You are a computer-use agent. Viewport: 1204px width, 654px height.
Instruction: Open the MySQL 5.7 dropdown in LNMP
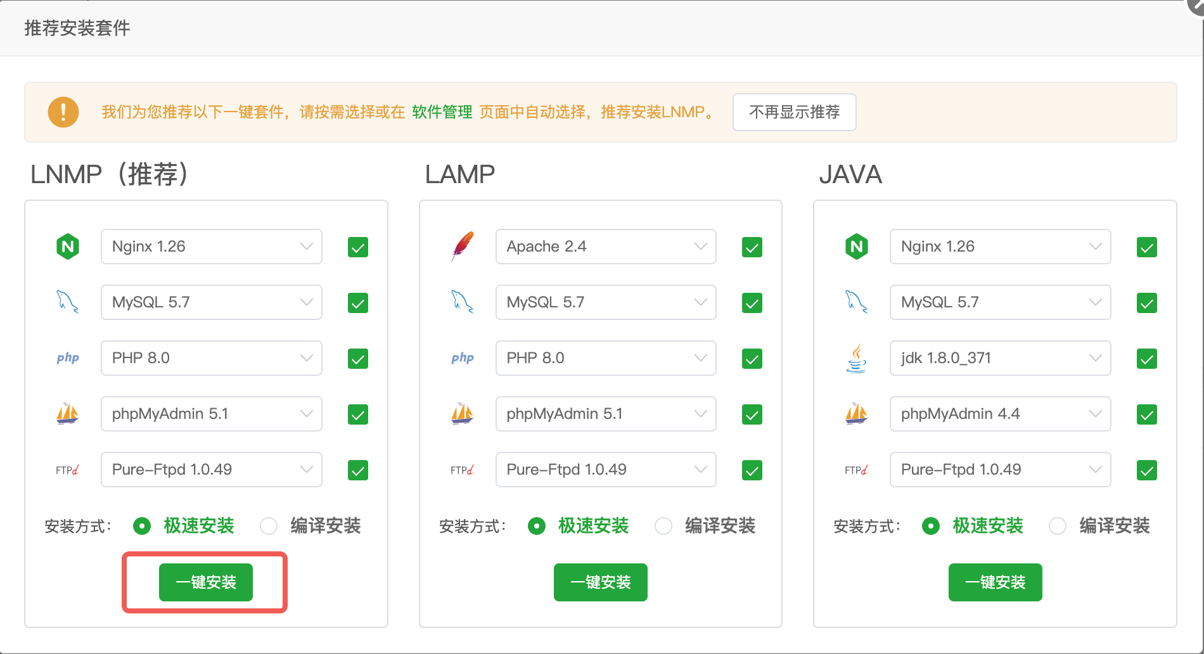click(211, 302)
